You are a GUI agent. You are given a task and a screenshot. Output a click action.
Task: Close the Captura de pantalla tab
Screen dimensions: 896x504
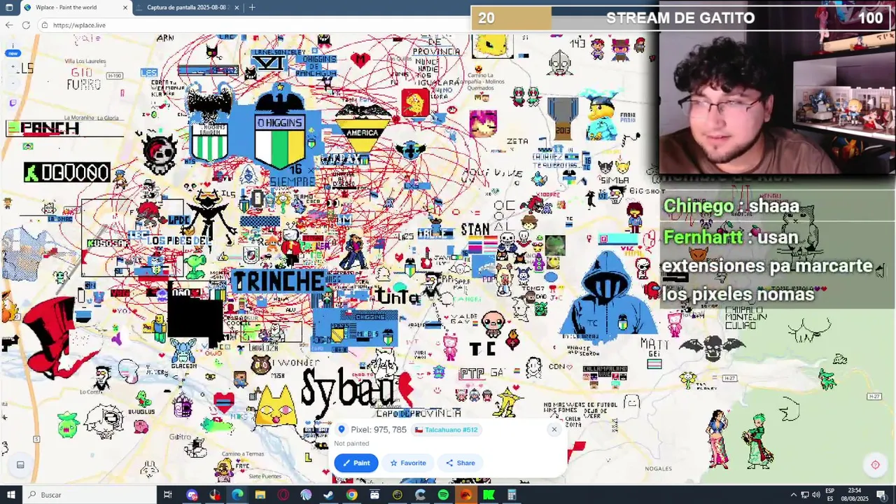point(237,8)
